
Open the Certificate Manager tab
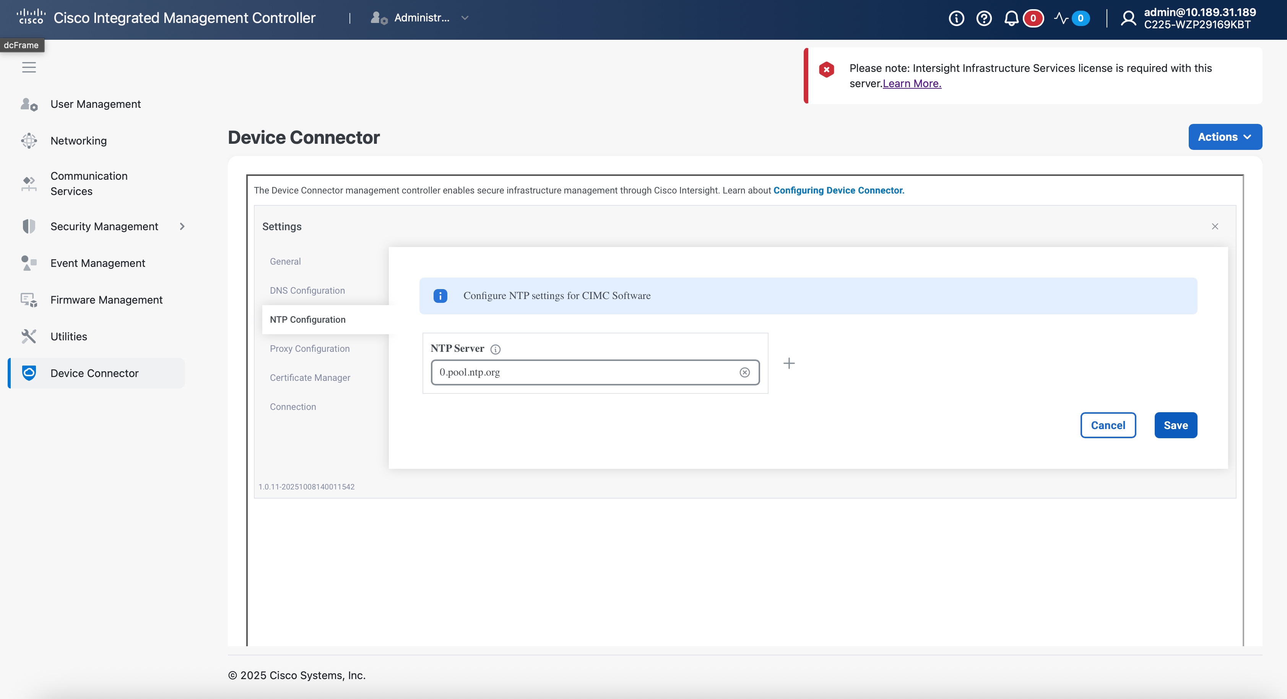310,378
